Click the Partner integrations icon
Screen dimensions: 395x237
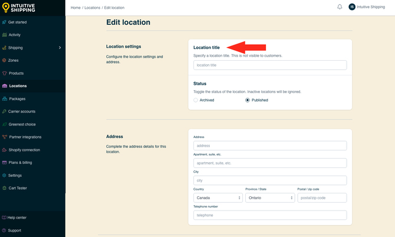tap(5, 137)
